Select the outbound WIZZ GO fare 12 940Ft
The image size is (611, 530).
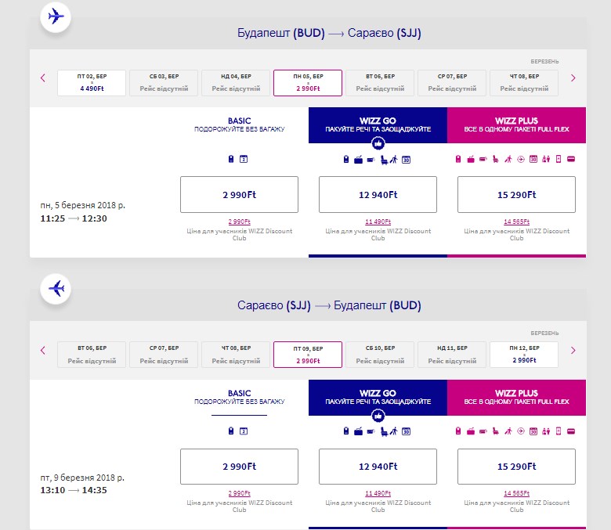click(x=378, y=195)
